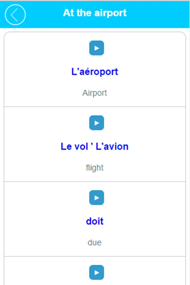Click the English translation flight

(95, 168)
